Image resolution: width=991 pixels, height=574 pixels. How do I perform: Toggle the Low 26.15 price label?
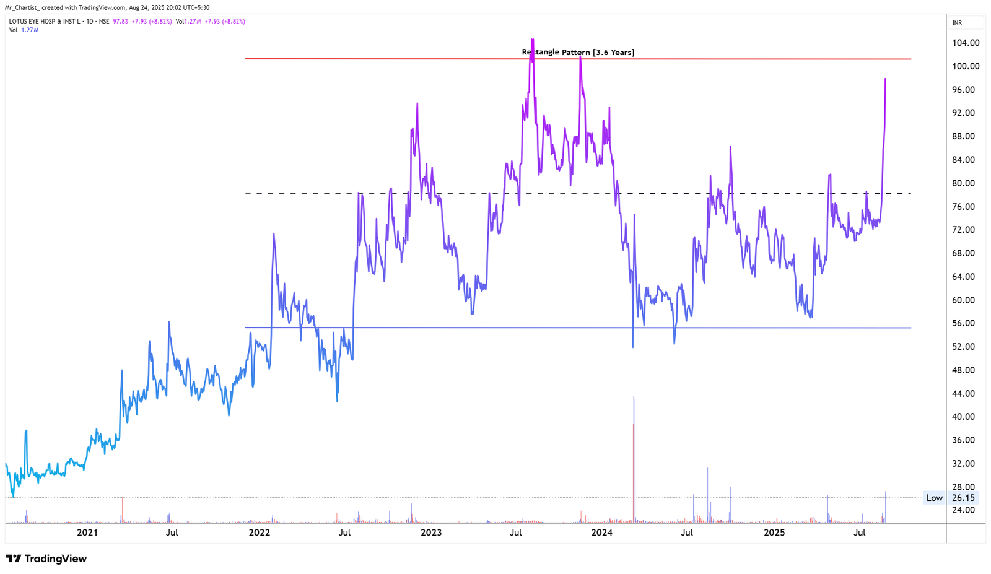(950, 498)
